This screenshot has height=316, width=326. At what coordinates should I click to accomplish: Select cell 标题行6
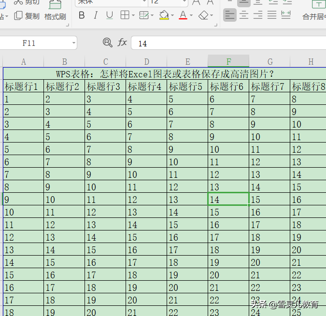coord(228,86)
